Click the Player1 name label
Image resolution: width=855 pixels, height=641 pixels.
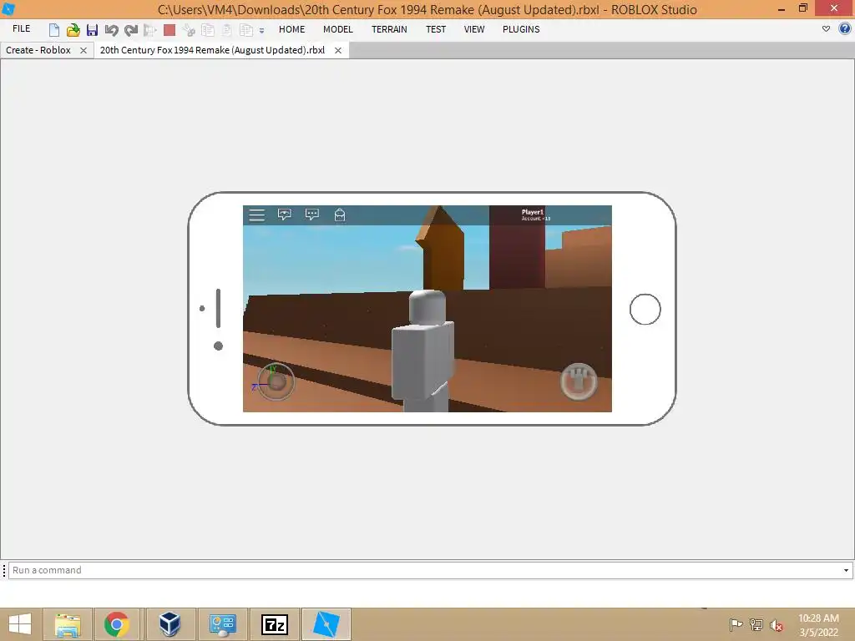pyautogui.click(x=532, y=212)
